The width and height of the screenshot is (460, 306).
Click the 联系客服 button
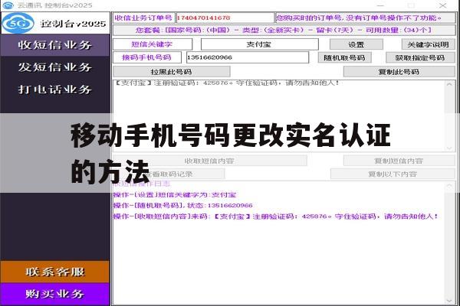(x=55, y=272)
